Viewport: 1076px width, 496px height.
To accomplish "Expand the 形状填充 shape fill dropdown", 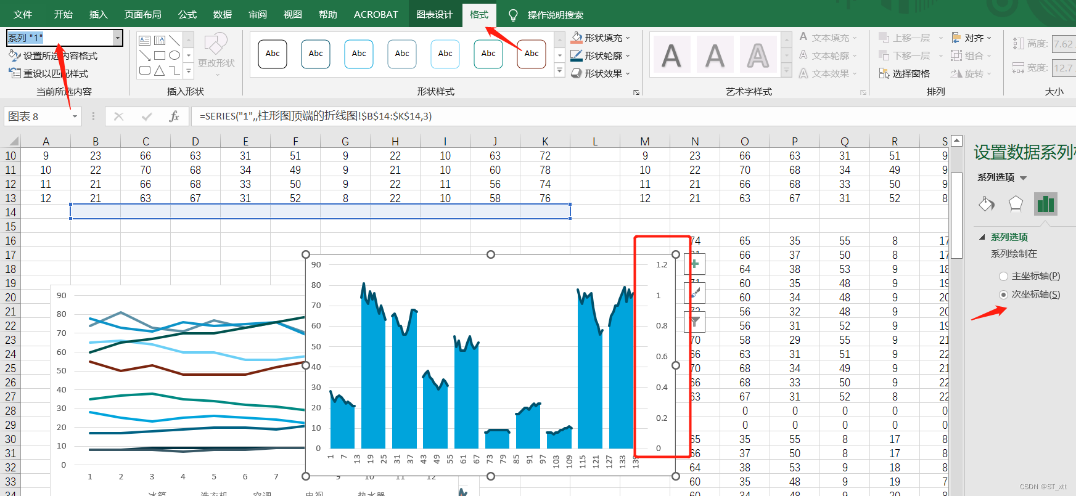I will coord(628,38).
